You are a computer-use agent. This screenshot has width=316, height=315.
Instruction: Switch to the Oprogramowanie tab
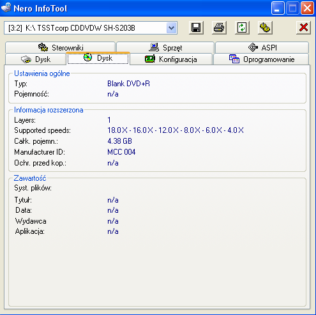pyautogui.click(x=261, y=59)
